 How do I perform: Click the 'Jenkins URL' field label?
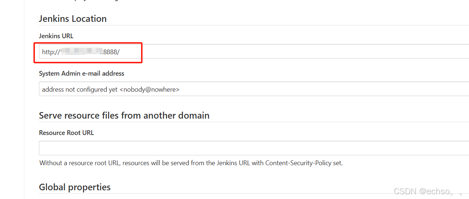(x=56, y=36)
